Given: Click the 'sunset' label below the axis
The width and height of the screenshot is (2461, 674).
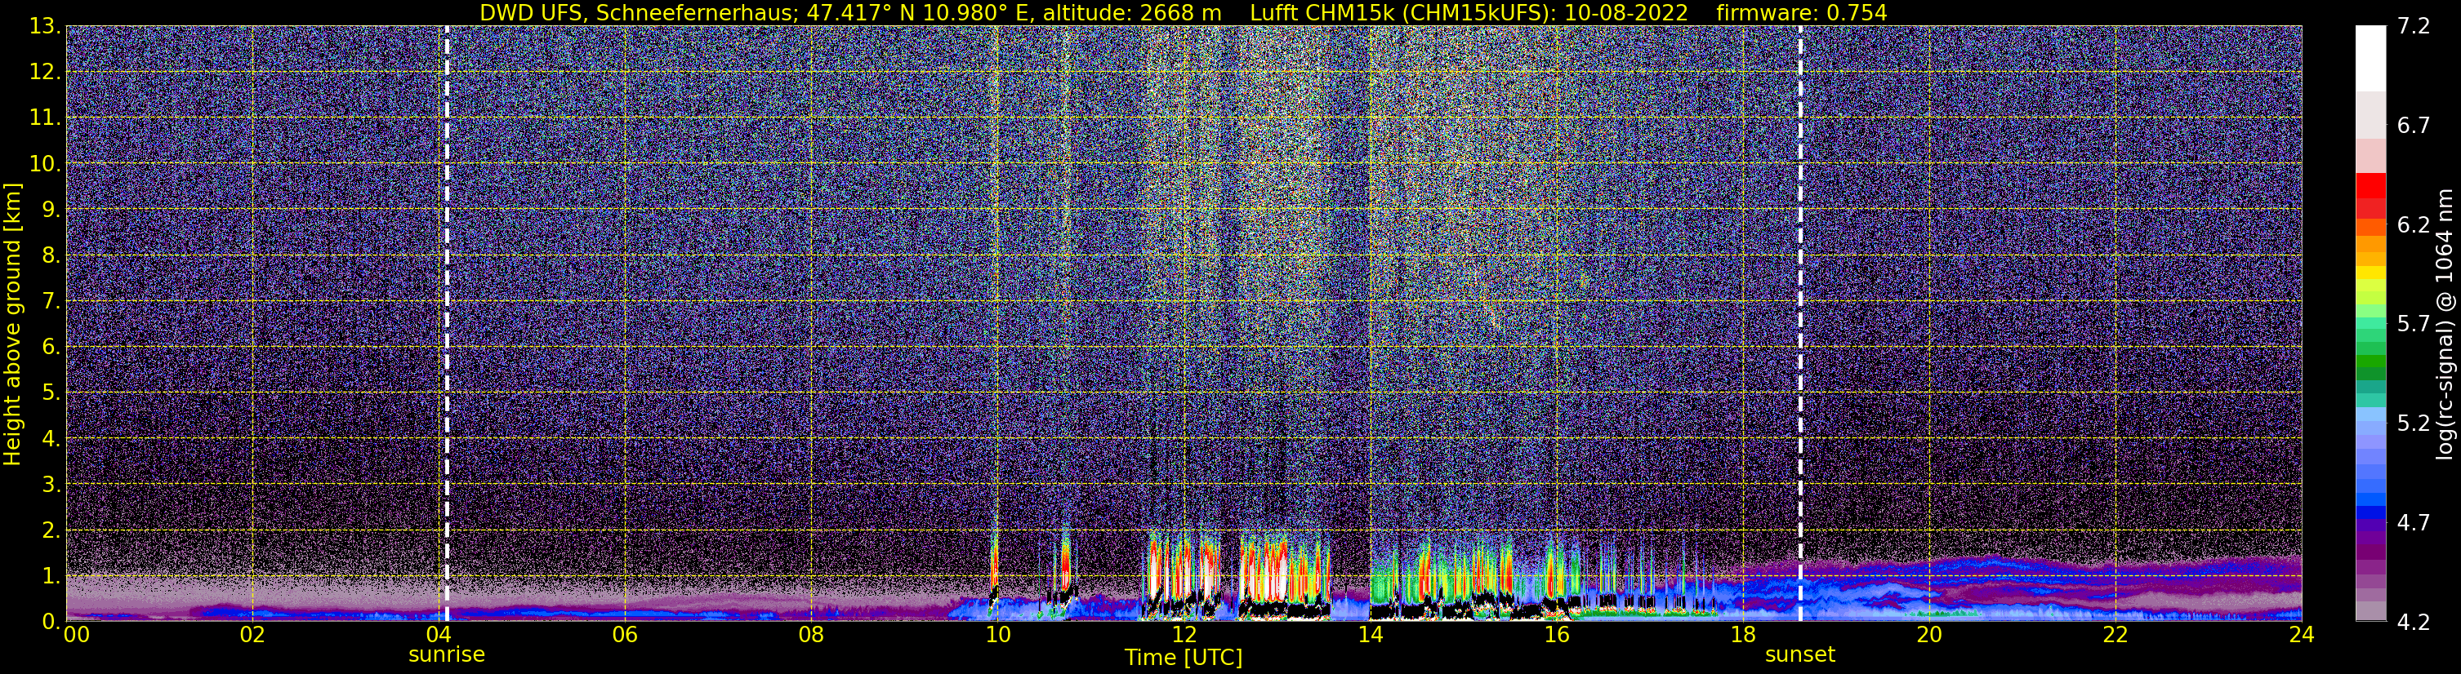Looking at the screenshot, I should [x=1800, y=655].
